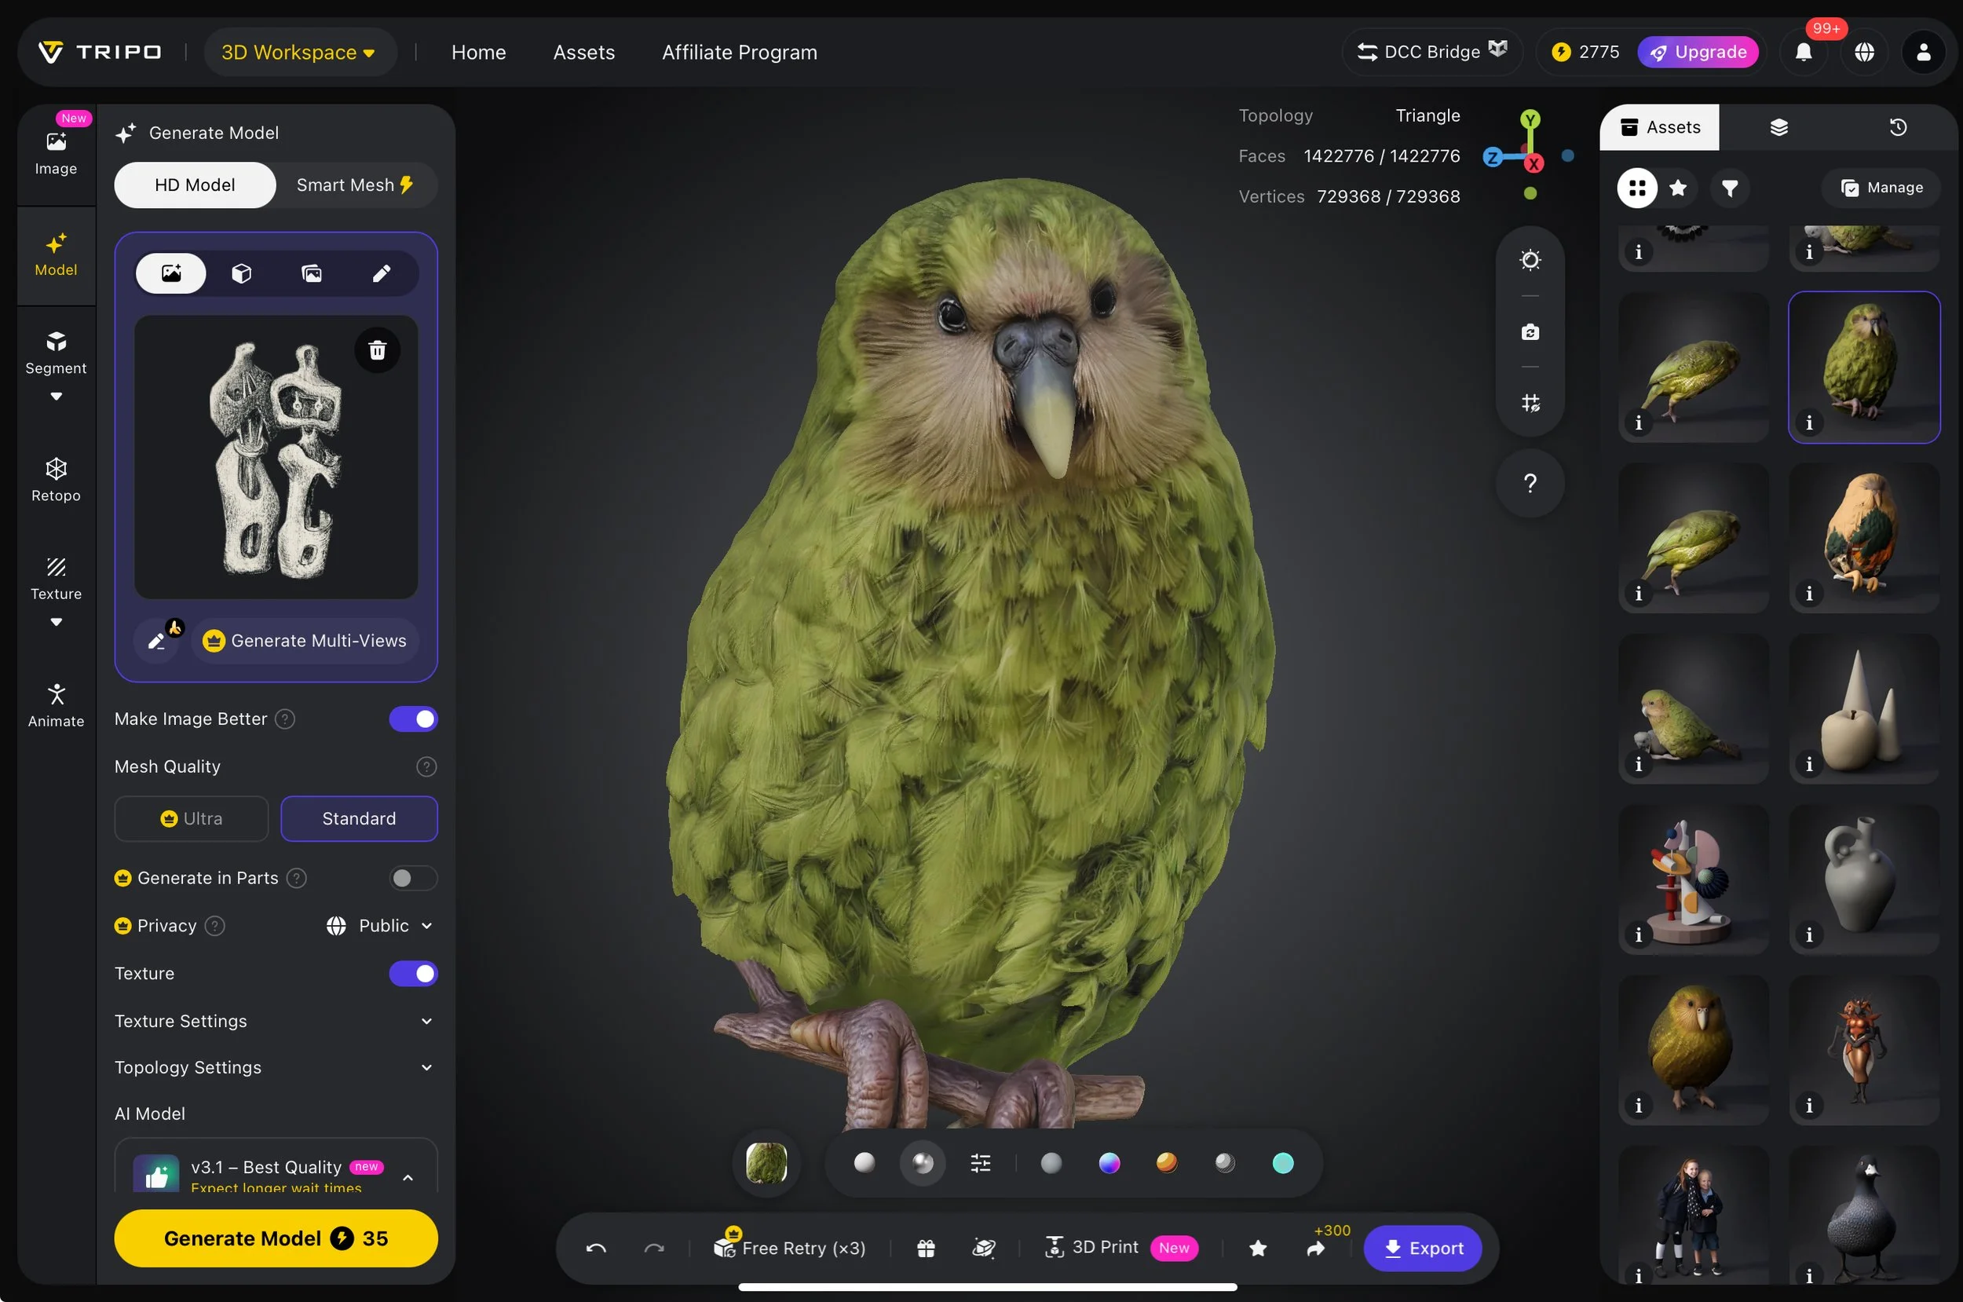
Task: Open the Privacy Public dropdown
Action: click(x=379, y=926)
